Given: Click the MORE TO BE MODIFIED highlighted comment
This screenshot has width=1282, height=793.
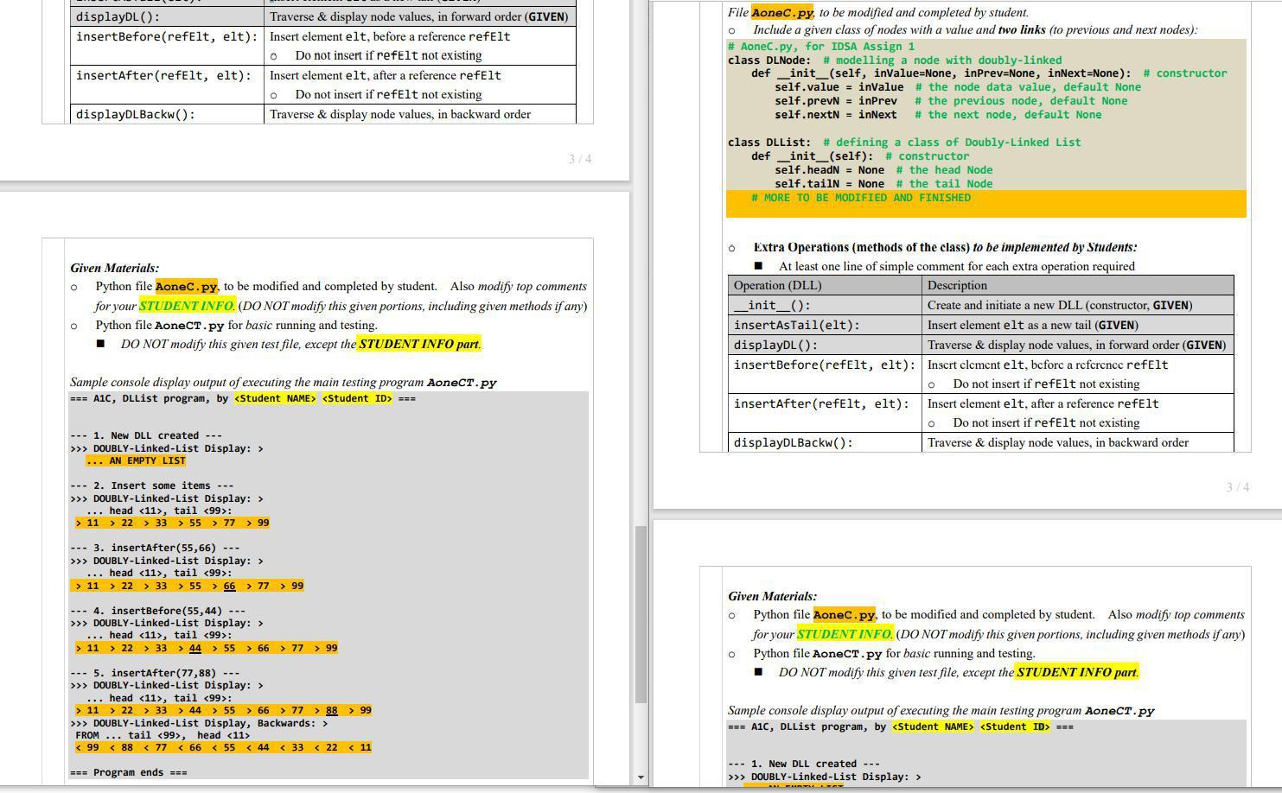Looking at the screenshot, I should 861,198.
